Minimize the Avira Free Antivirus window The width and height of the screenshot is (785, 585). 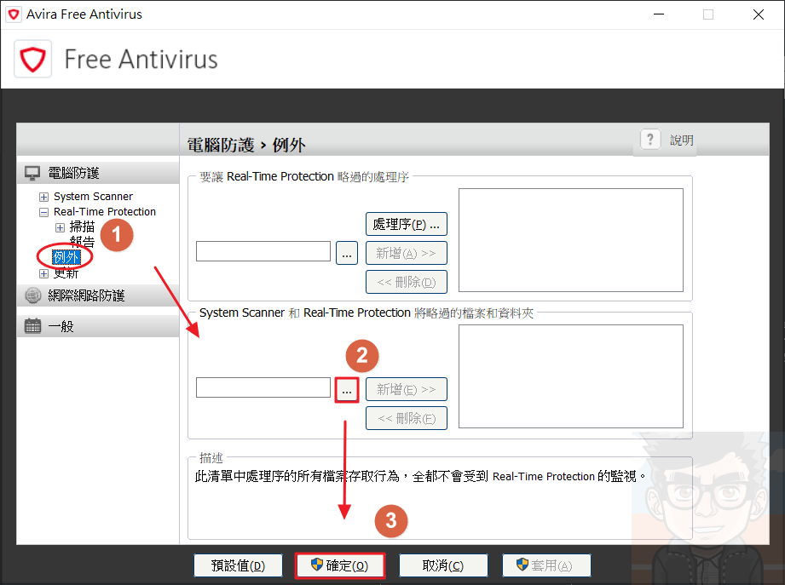pyautogui.click(x=659, y=14)
